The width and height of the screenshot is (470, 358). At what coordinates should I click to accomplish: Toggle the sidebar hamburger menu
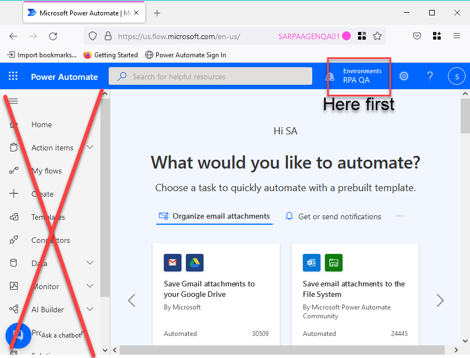(13, 101)
